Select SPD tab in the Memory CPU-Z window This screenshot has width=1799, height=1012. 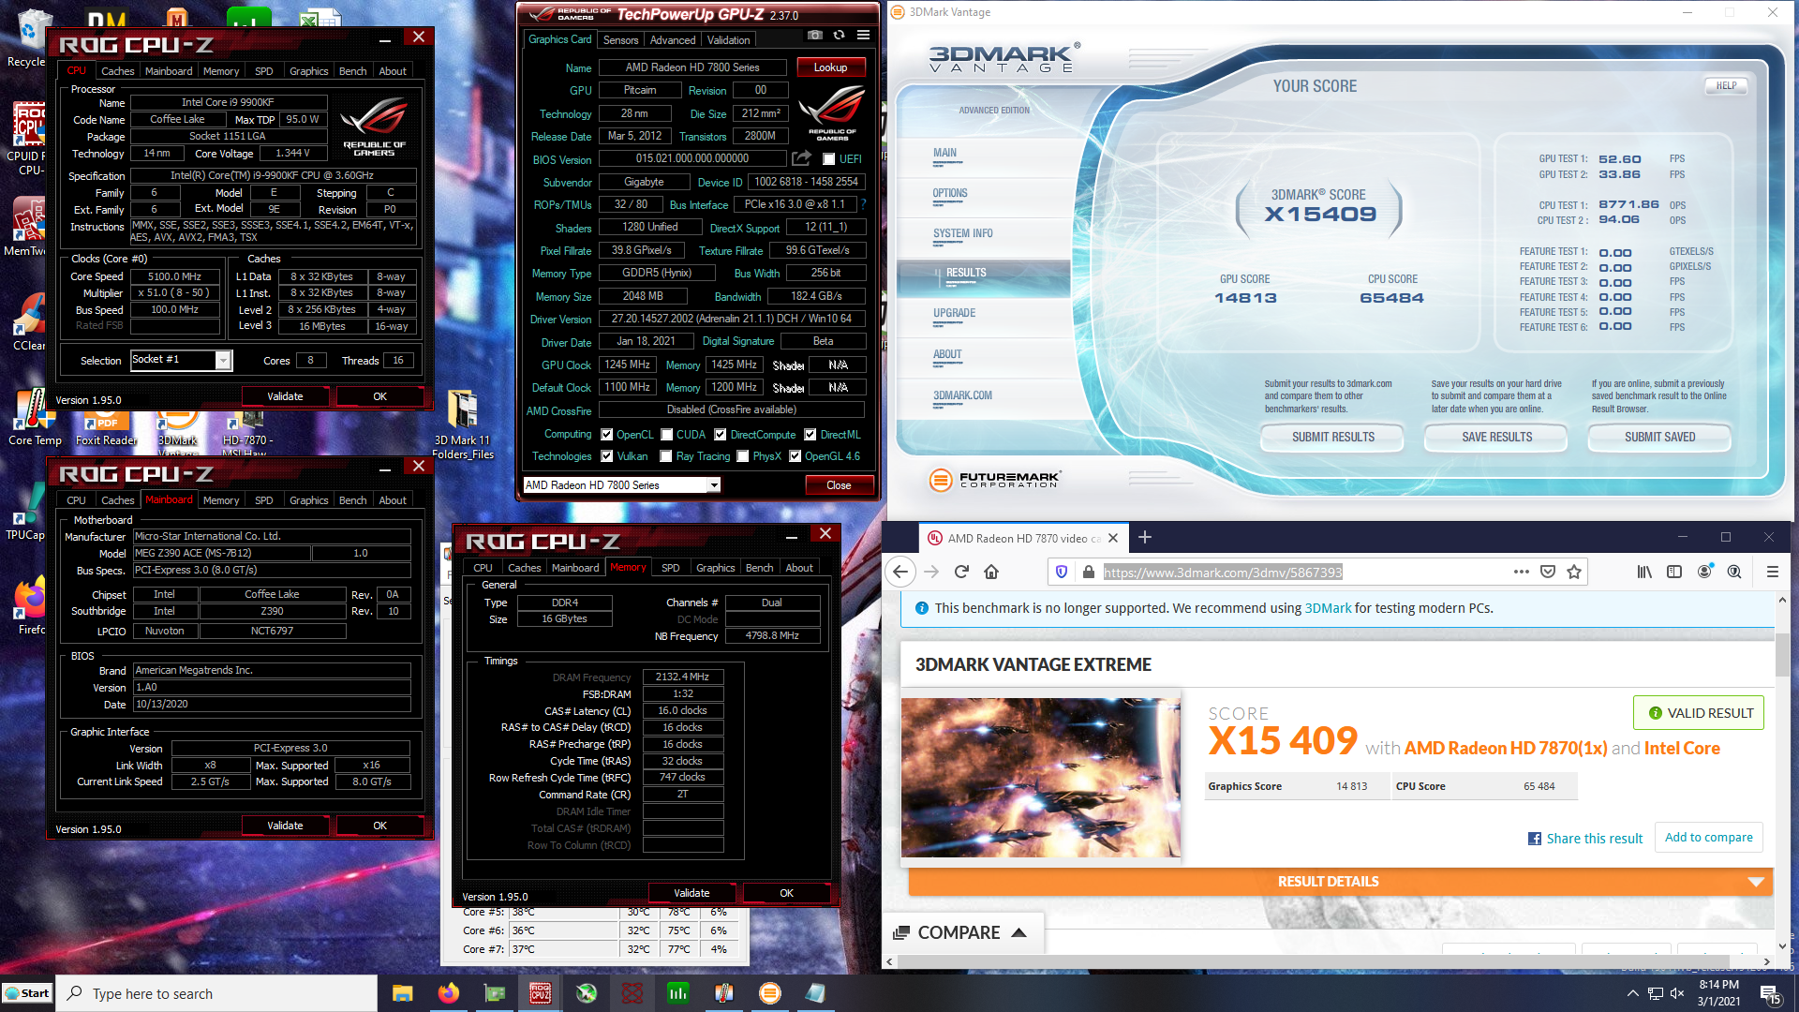coord(671,568)
